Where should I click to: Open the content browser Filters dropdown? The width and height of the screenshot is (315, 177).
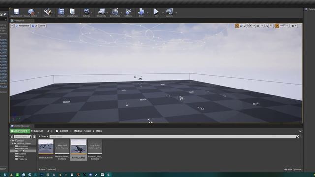tap(43, 137)
